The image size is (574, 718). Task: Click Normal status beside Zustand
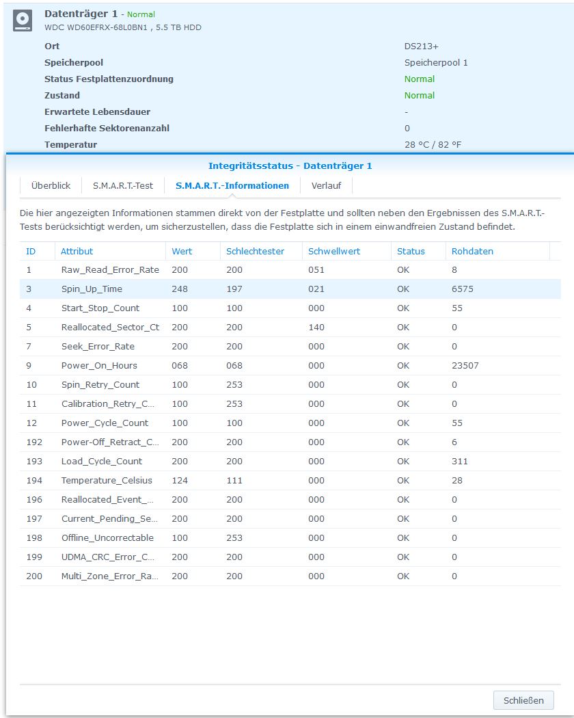point(420,95)
